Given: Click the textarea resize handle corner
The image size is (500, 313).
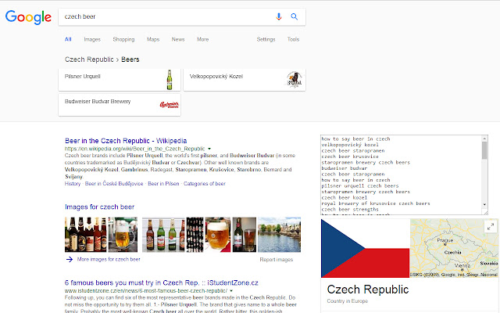Looking at the screenshot, I should tap(486, 212).
